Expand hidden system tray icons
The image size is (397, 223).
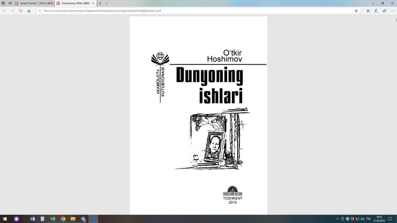pyautogui.click(x=337, y=219)
